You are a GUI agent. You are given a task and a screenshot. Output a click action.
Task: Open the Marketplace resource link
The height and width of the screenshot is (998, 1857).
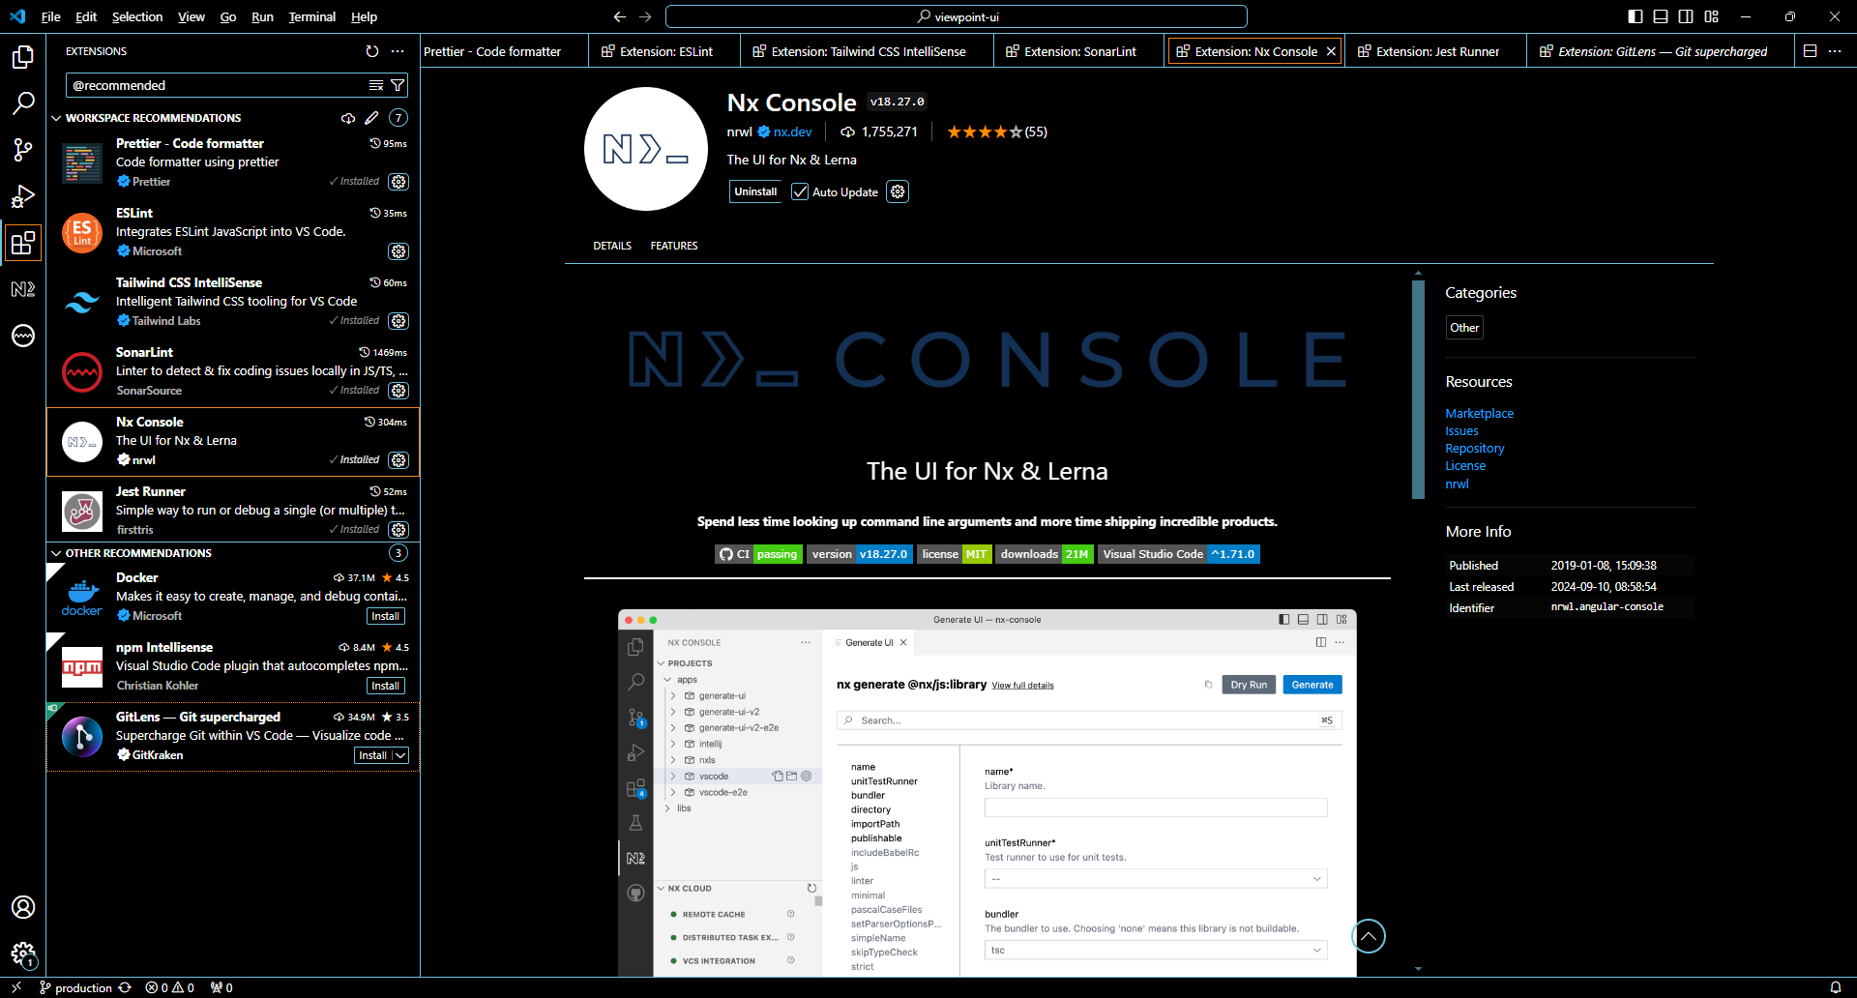click(1480, 413)
